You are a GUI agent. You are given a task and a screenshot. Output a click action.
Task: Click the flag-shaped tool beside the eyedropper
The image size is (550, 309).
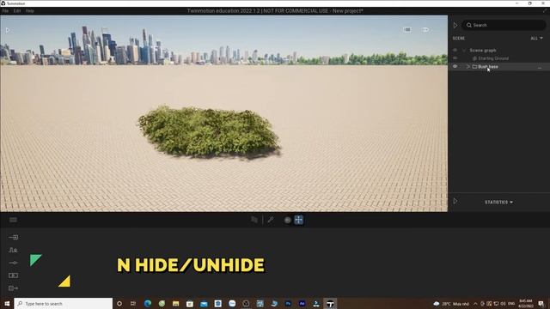[x=254, y=220]
